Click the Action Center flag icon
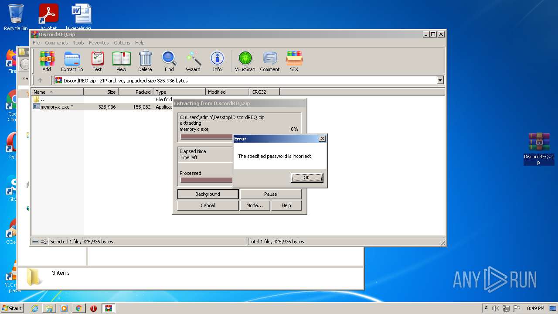Screen dimensions: 558x314 tap(517, 308)
